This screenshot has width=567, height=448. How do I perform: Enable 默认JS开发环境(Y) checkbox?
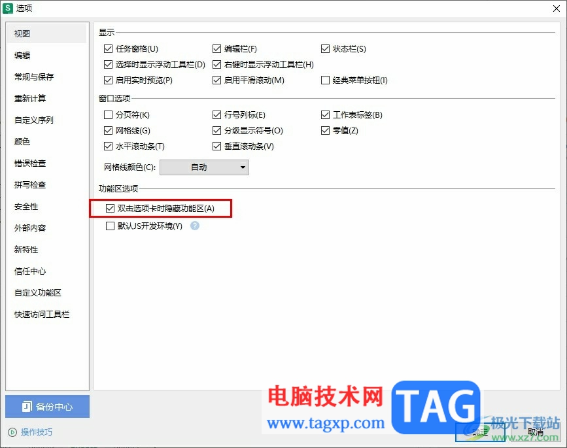(110, 226)
